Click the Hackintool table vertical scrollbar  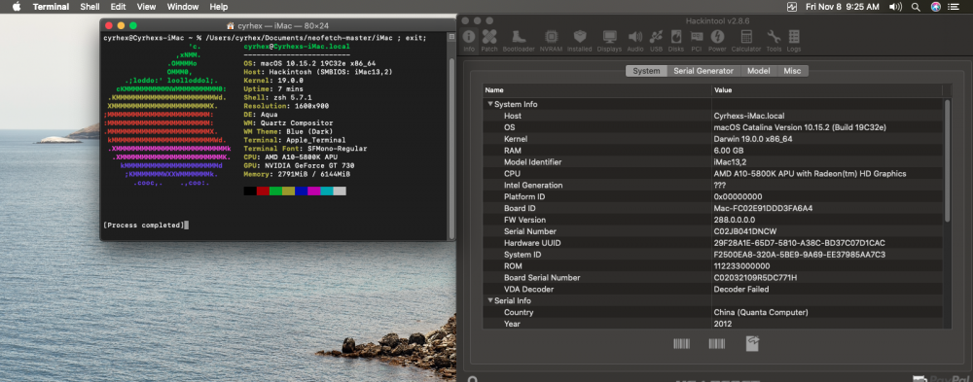click(x=947, y=161)
